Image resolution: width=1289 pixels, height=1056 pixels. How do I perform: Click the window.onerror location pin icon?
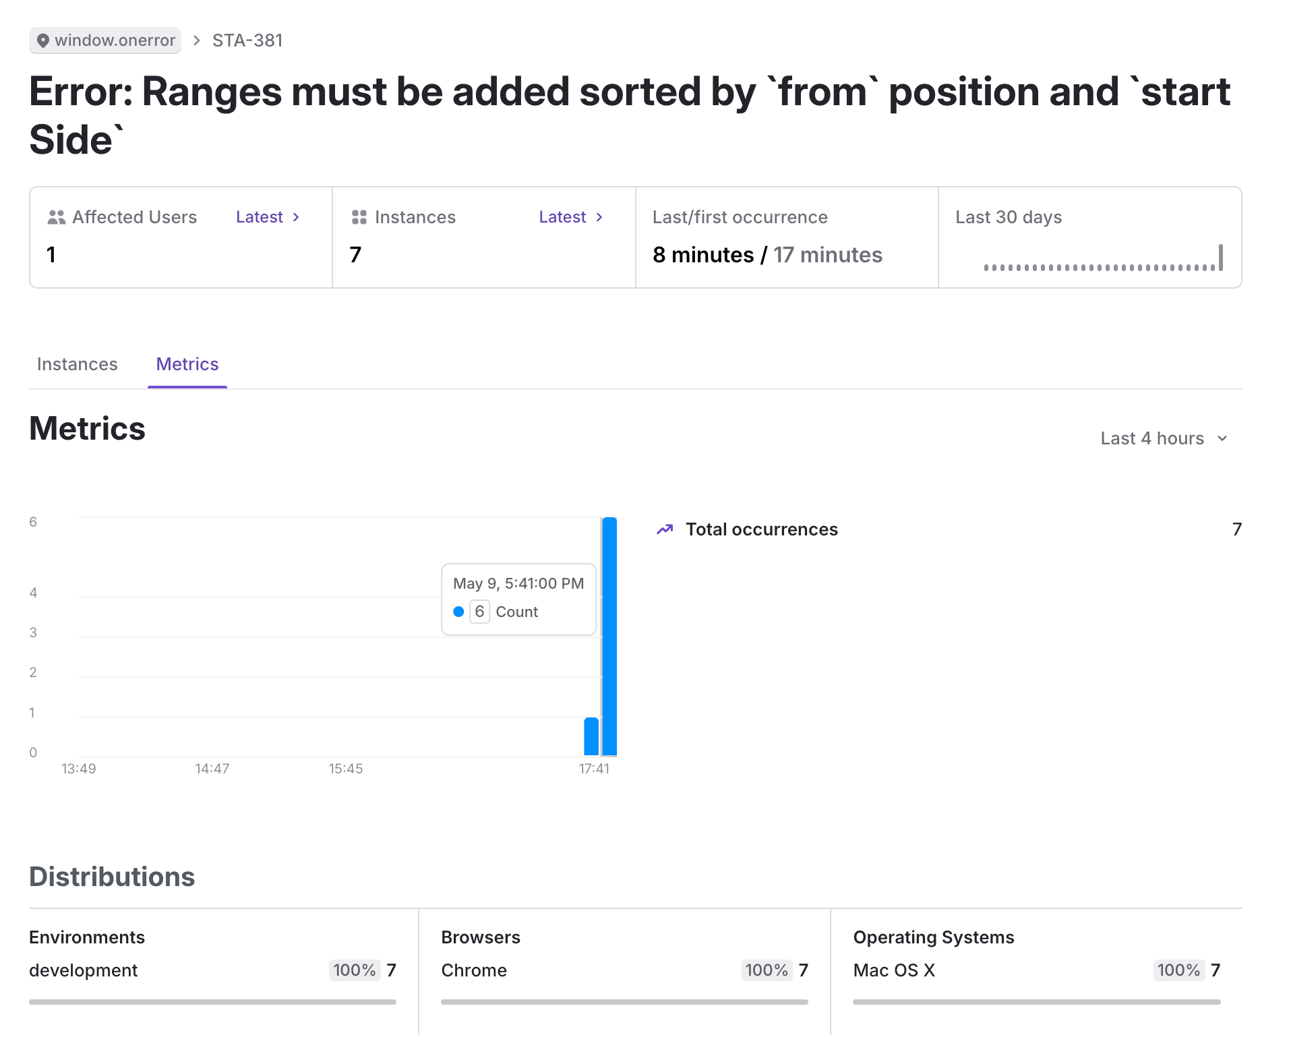pyautogui.click(x=43, y=41)
